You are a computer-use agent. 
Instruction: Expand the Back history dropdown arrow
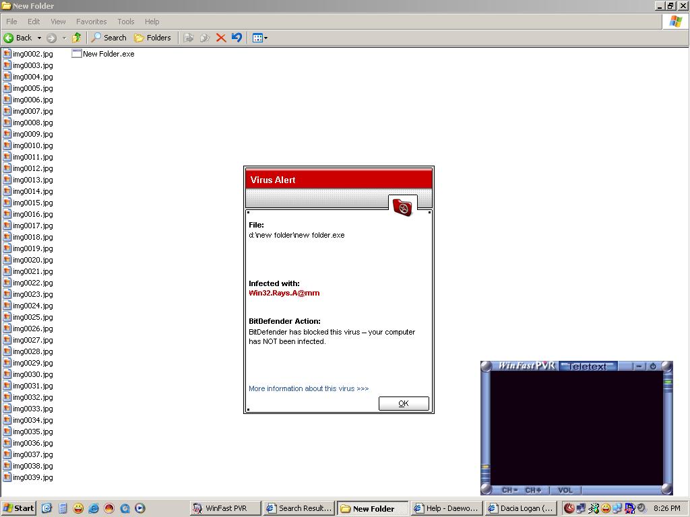(x=39, y=38)
